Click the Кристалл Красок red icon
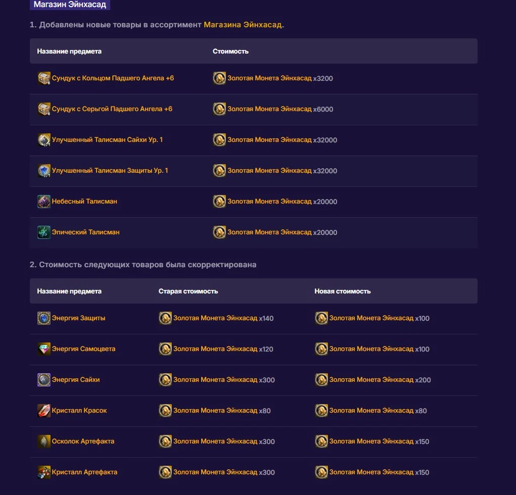516x495 pixels. point(44,411)
